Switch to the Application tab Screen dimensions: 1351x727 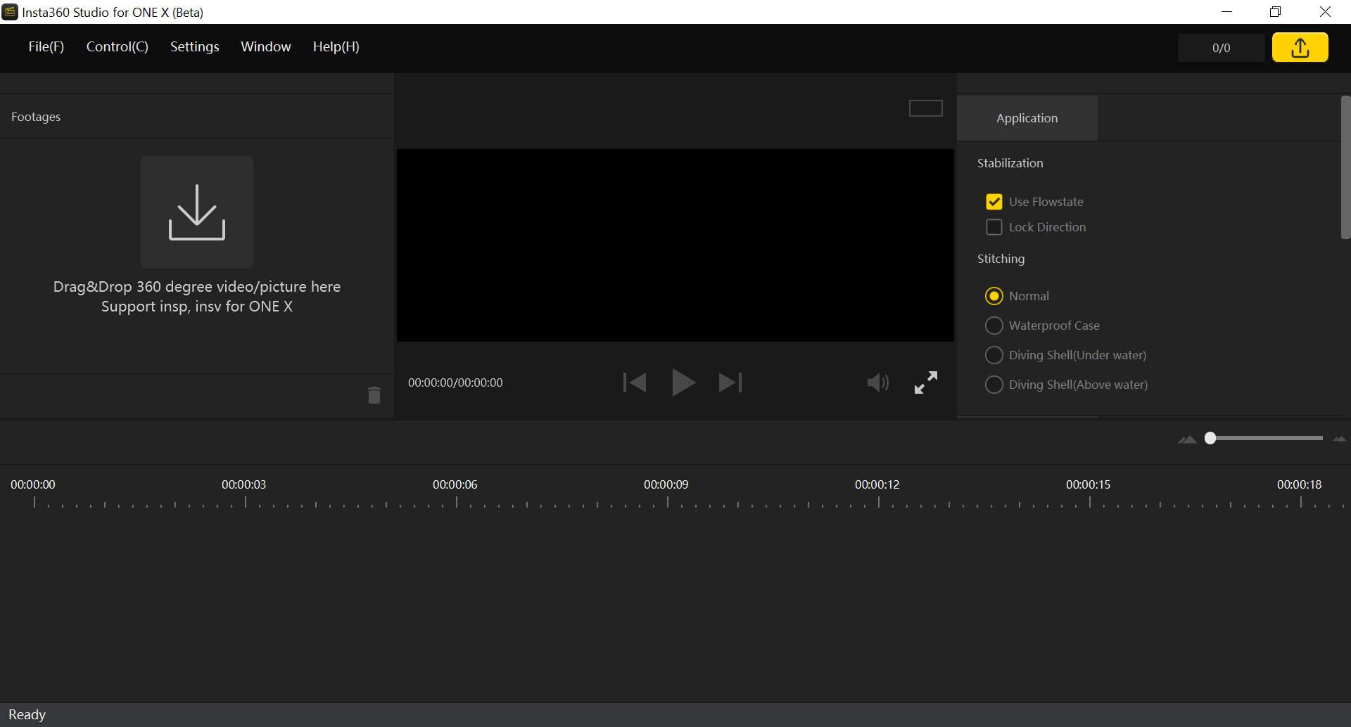[1027, 118]
